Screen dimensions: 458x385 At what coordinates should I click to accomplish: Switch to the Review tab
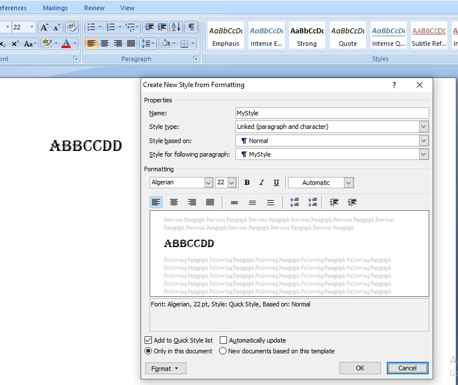click(94, 8)
